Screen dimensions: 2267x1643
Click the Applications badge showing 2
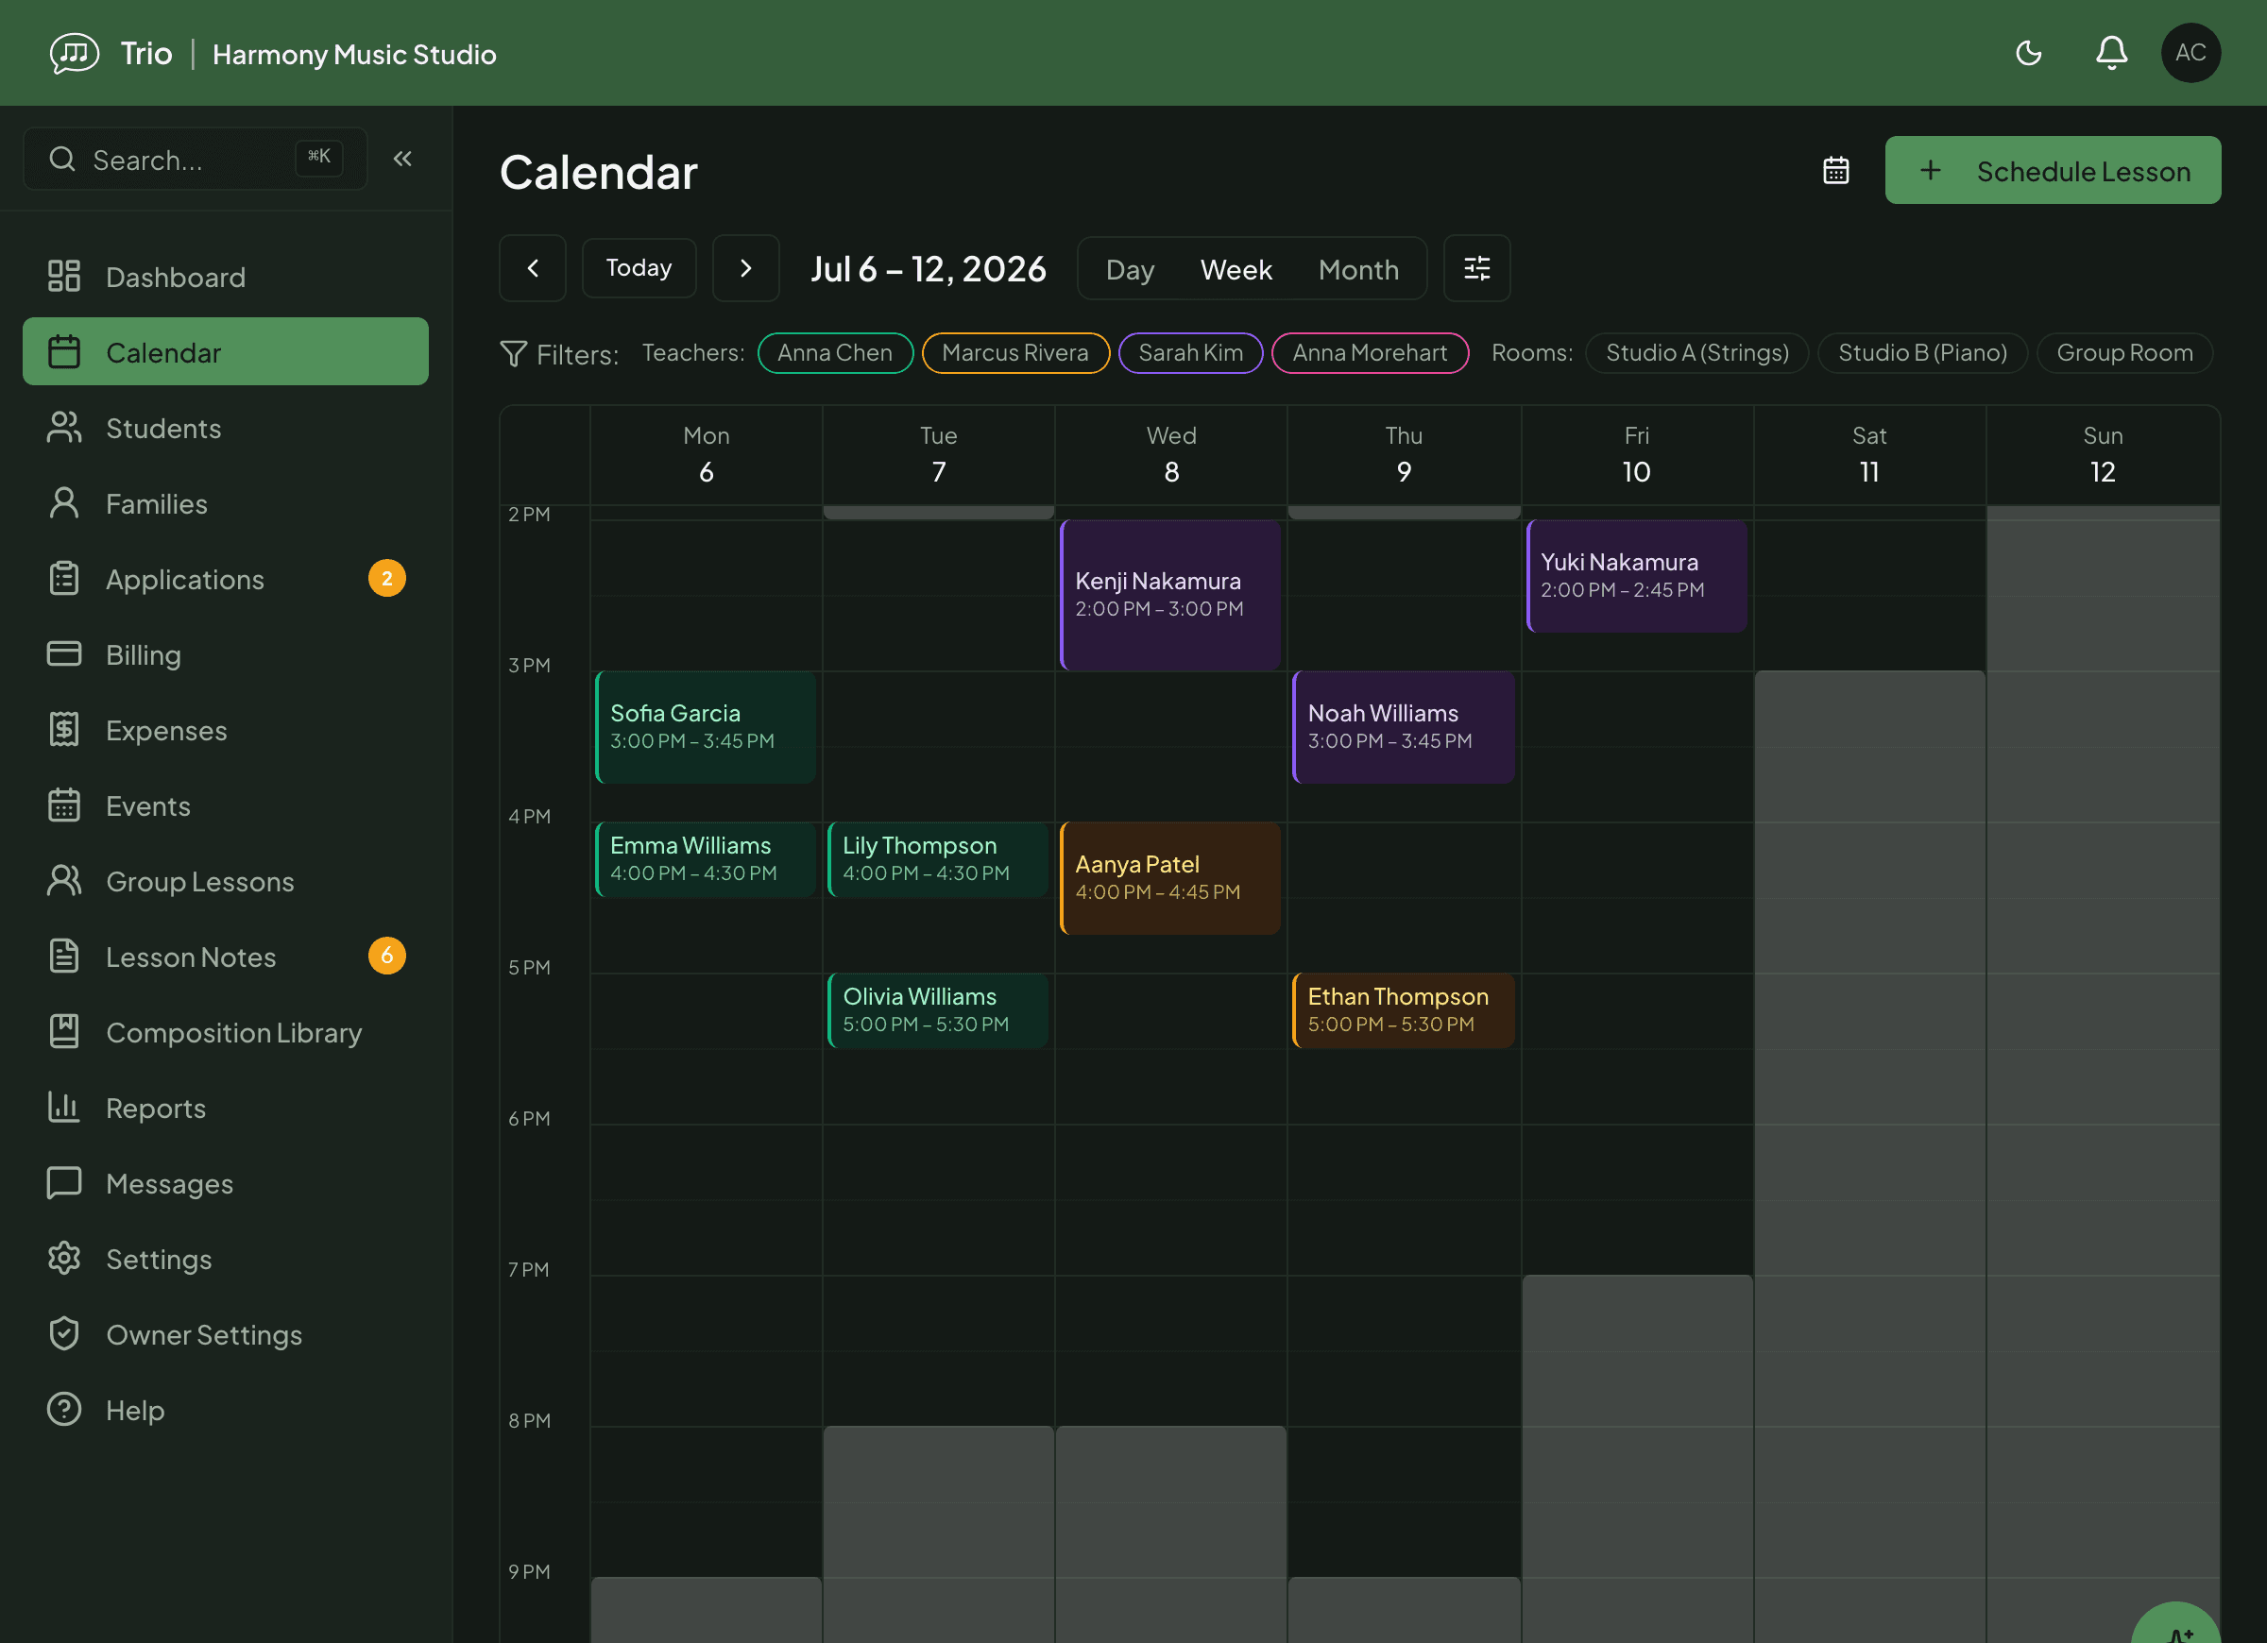point(387,579)
